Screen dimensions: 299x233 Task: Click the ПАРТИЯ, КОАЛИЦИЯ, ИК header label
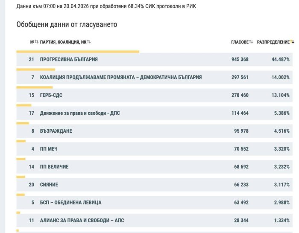click(63, 42)
